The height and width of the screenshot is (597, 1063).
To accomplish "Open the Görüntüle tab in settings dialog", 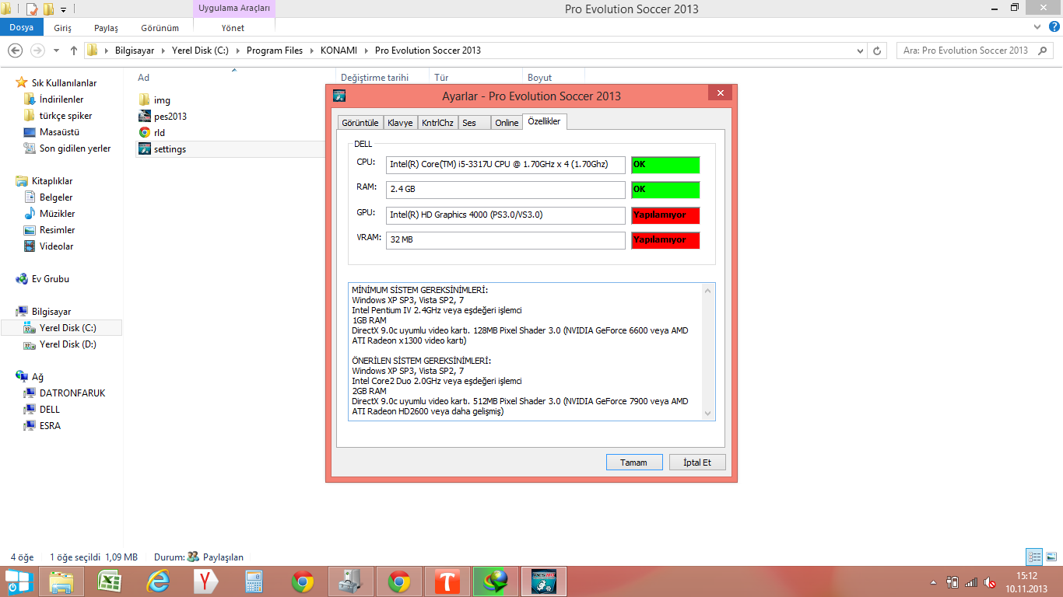I will (x=360, y=123).
